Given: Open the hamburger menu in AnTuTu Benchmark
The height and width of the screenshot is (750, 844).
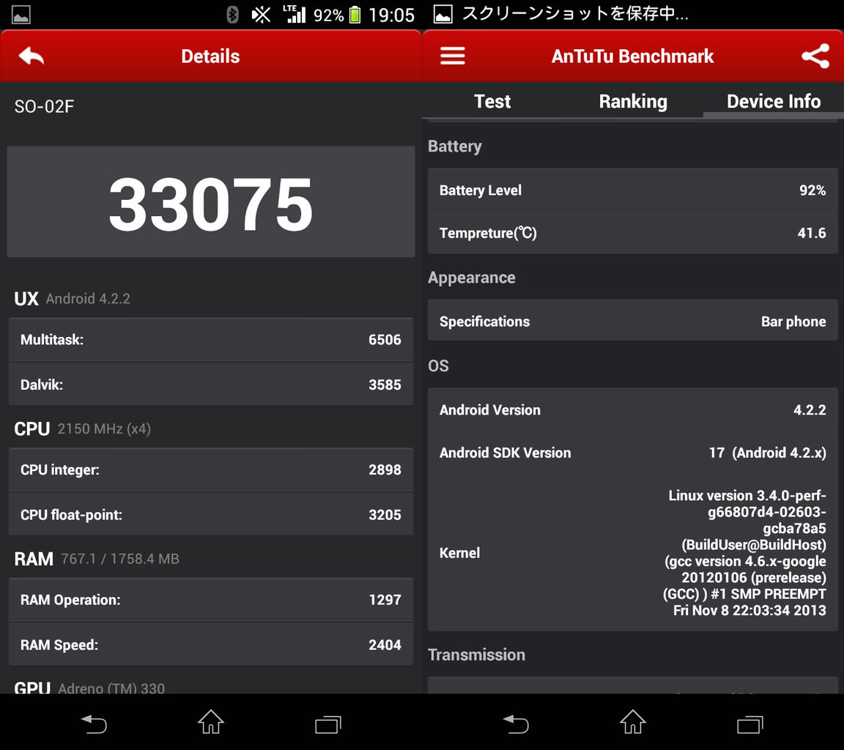Looking at the screenshot, I should click(x=452, y=56).
